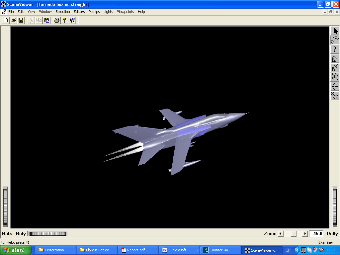Open the Microsoft Word taskbar group
The height and width of the screenshot is (255, 340).
pyautogui.click(x=179, y=250)
